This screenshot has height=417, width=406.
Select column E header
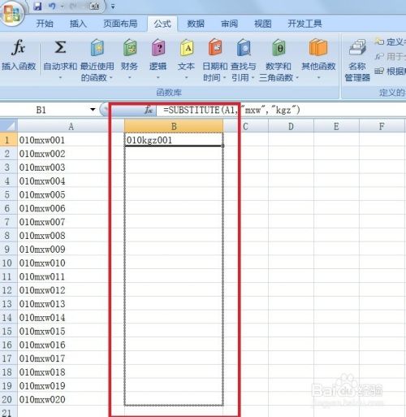tap(336, 126)
